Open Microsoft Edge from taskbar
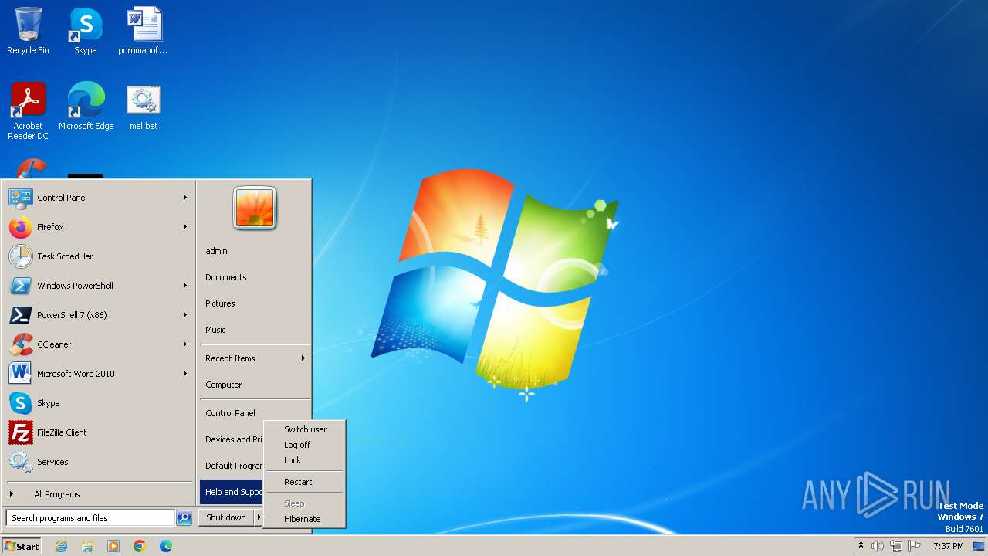The width and height of the screenshot is (988, 556). (x=166, y=546)
